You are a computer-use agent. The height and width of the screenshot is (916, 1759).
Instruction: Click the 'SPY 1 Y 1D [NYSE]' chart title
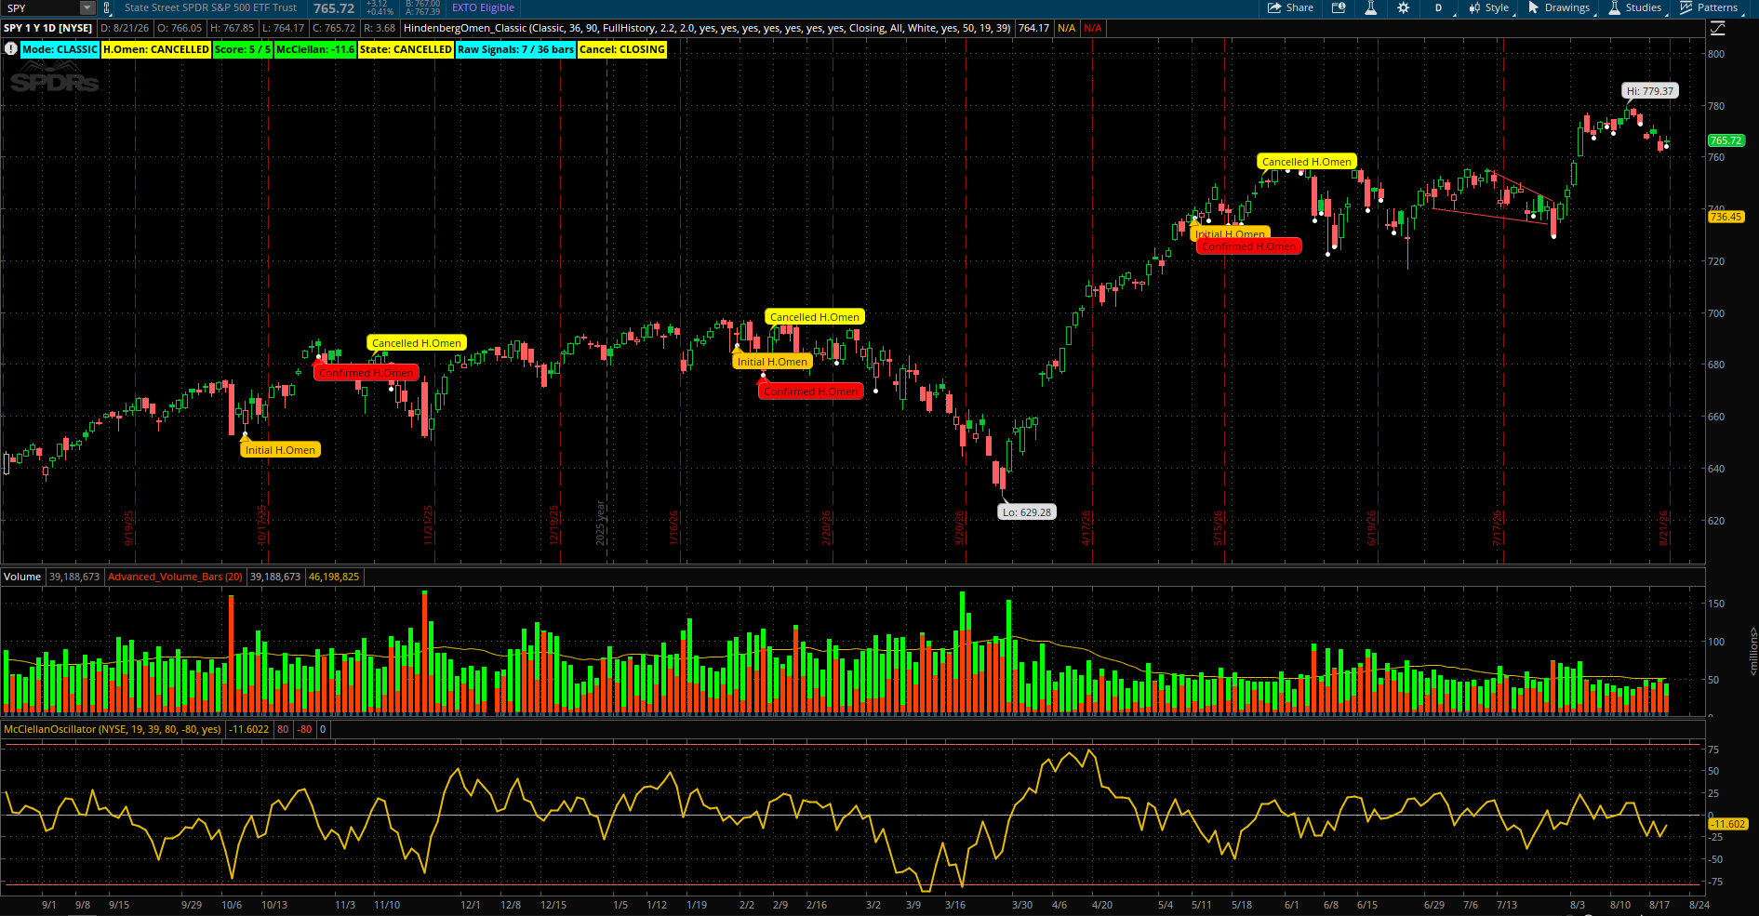[48, 28]
